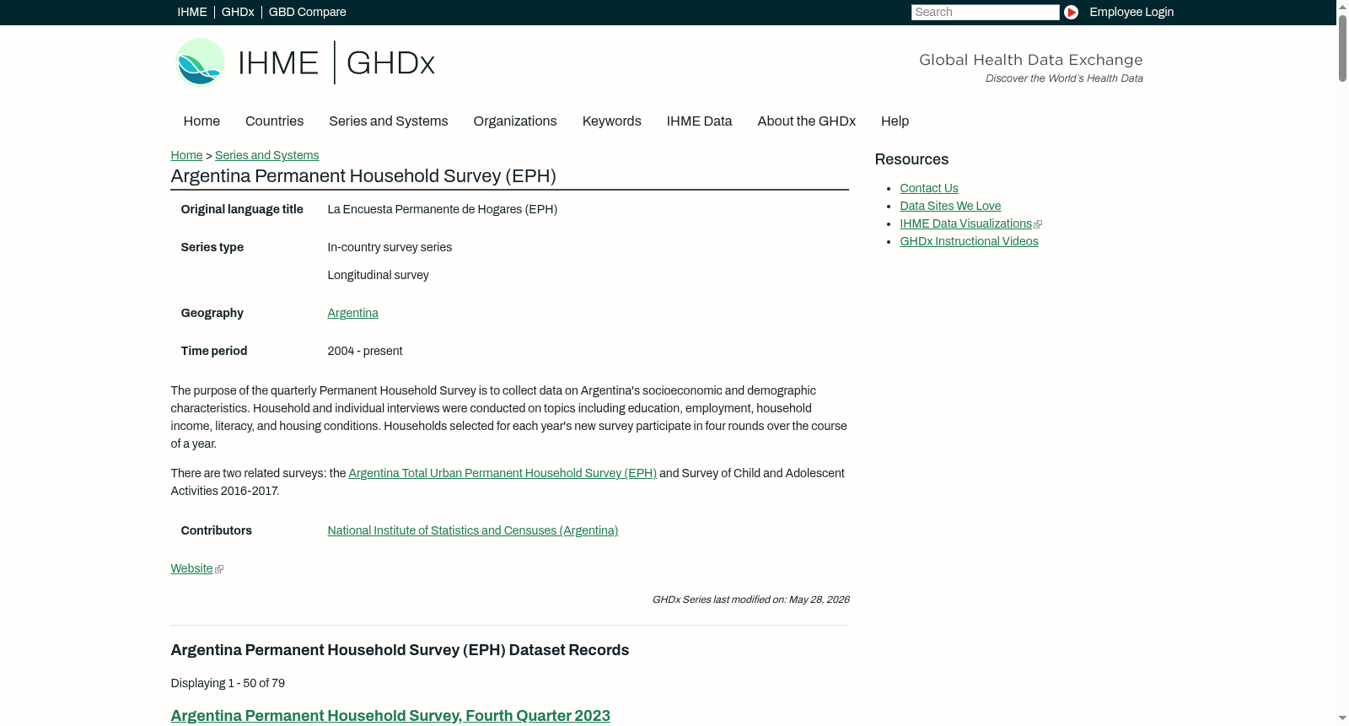Screen dimensions: 1349x726
Task: Click 'La Encuesta Permanente de Hogares (EPH)' text
Action: pos(442,209)
